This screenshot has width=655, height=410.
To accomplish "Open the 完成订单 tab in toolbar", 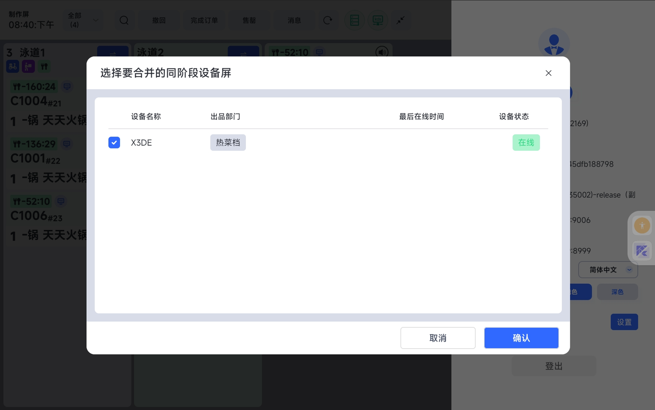I will (x=204, y=20).
